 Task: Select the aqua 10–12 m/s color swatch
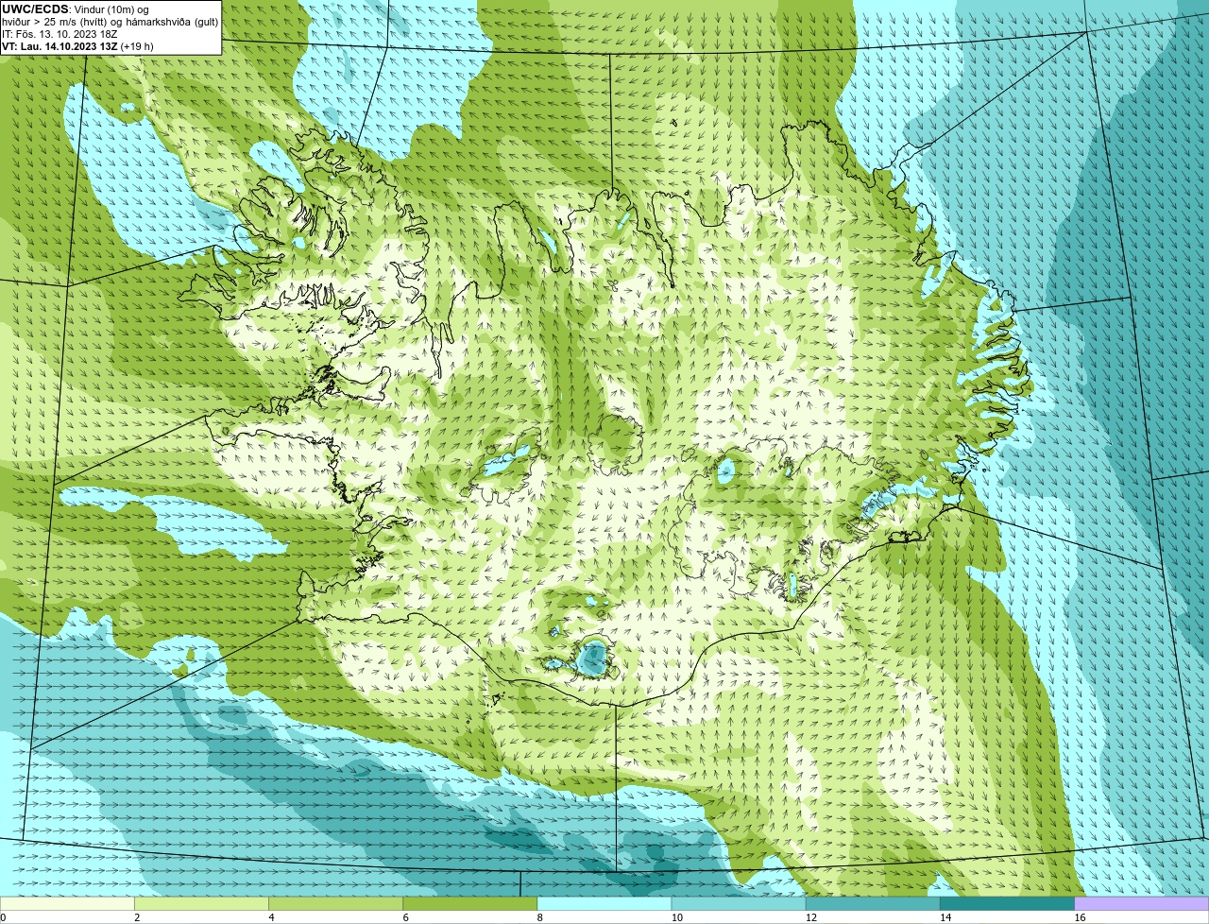tap(739, 904)
